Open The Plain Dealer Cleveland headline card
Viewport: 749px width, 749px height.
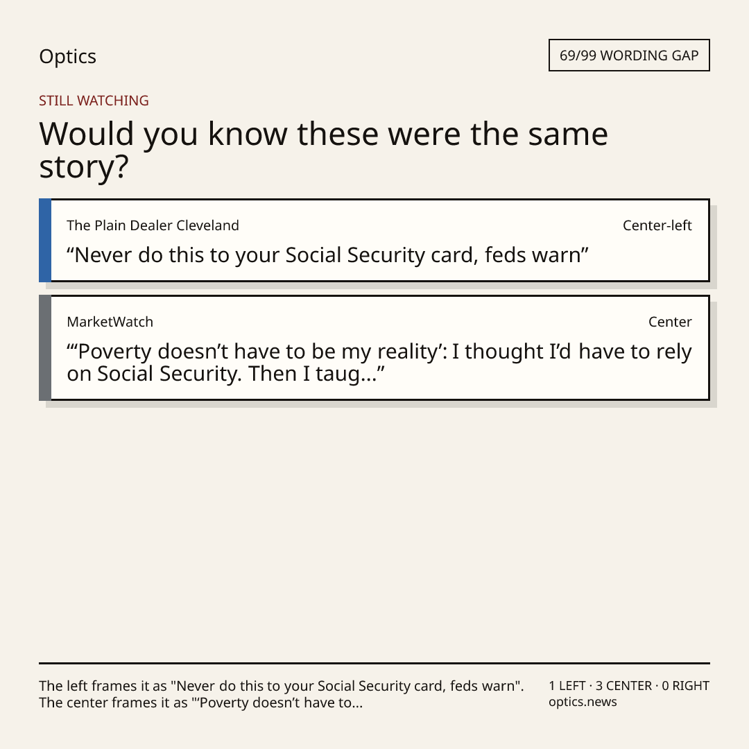pyautogui.click(x=374, y=240)
